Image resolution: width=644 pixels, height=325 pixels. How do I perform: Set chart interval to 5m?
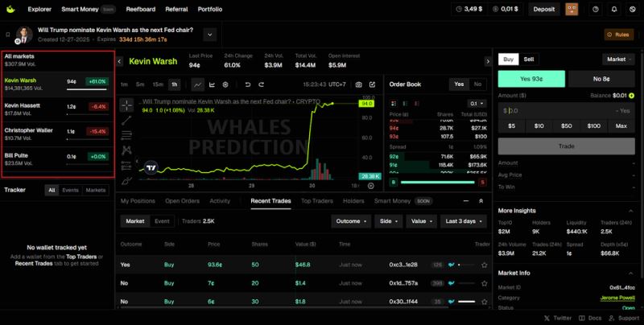[140, 84]
